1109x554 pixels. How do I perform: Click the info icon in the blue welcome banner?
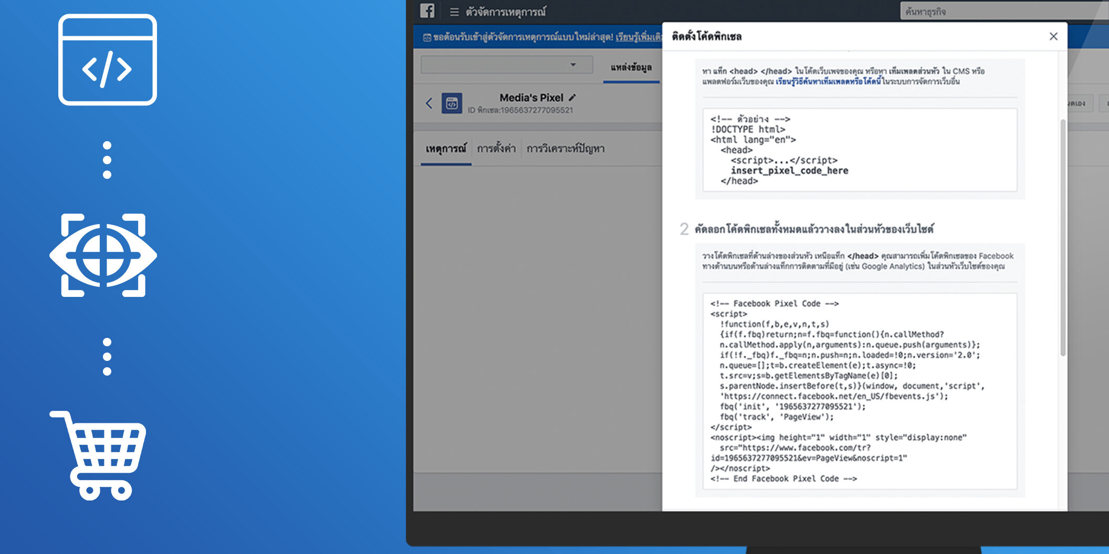(427, 38)
